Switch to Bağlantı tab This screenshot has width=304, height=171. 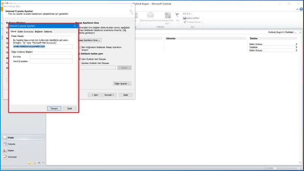[39, 32]
